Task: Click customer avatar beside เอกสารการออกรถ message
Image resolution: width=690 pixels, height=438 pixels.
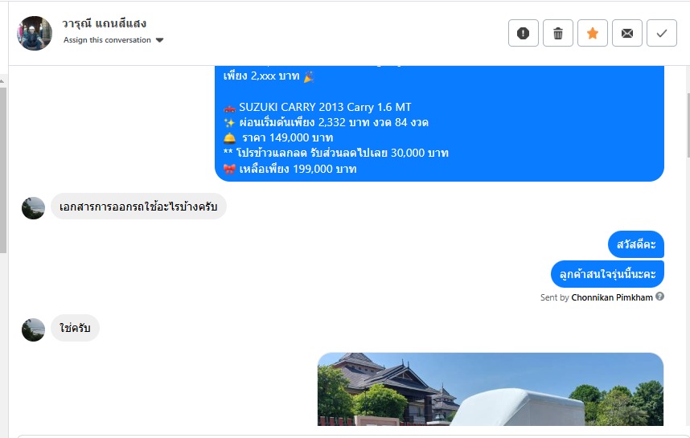Action: pos(34,207)
